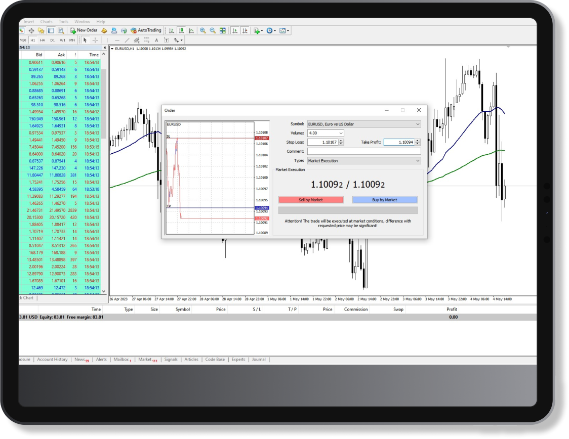This screenshot has height=439, width=569.
Task: Switch chart to candlesticks view
Action: point(181,30)
